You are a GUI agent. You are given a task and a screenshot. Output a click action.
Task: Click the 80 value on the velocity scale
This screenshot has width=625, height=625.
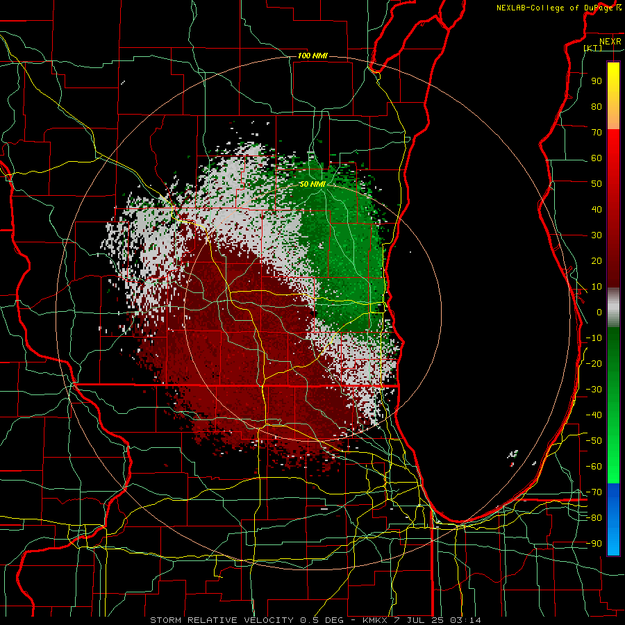point(597,106)
